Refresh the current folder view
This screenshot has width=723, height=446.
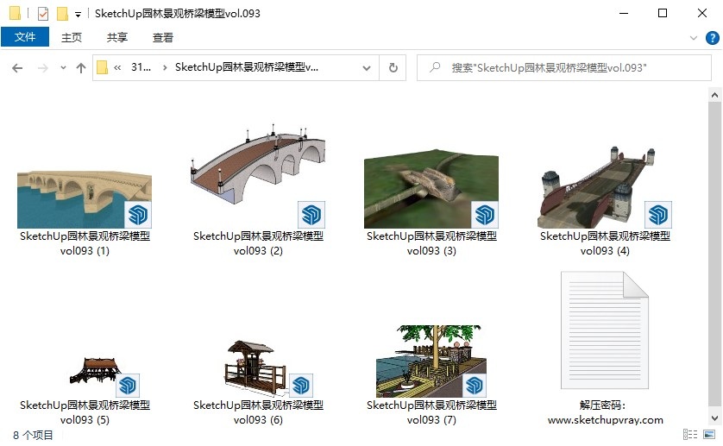[393, 68]
